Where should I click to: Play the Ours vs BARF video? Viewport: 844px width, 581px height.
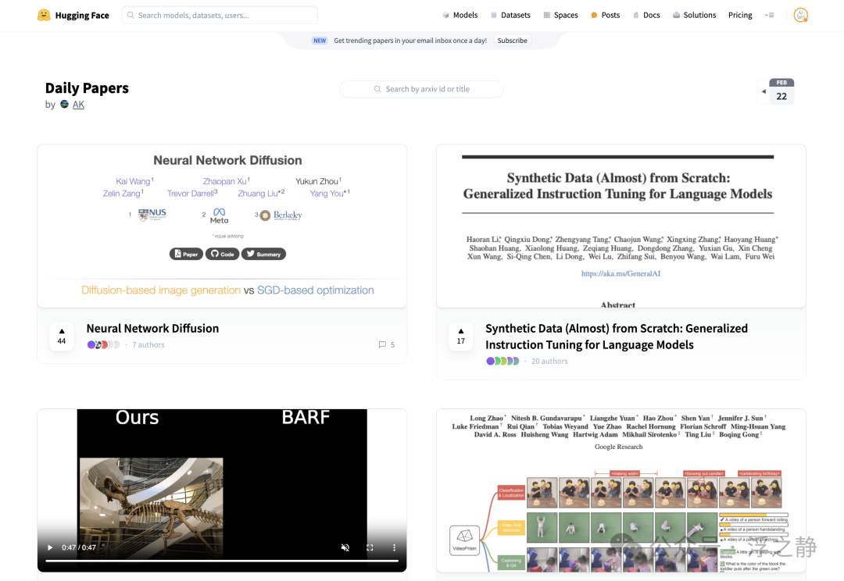click(x=50, y=547)
